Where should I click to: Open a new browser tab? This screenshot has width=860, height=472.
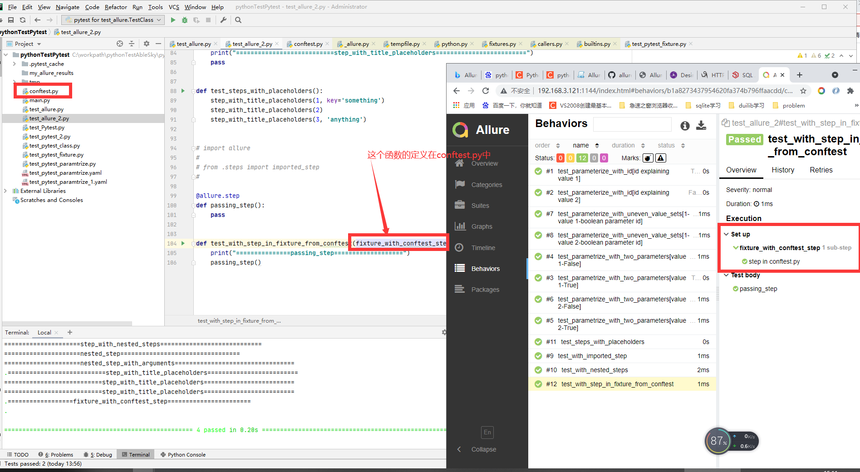(800, 75)
